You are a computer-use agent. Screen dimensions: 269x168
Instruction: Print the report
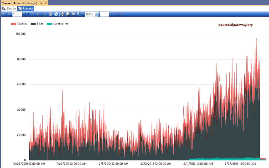tap(63, 14)
